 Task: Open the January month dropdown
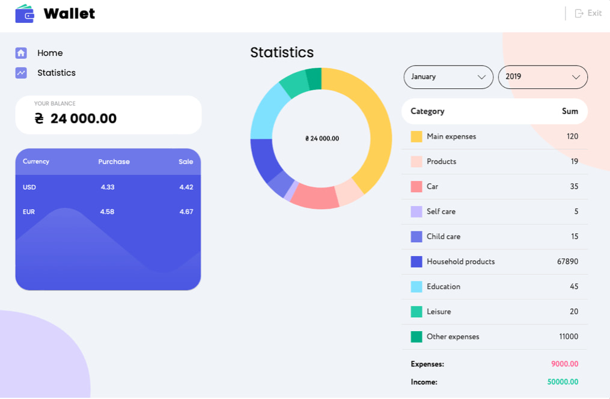pyautogui.click(x=448, y=77)
